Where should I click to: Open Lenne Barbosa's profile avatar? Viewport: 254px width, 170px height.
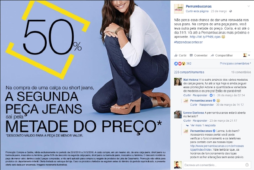pos(178,114)
